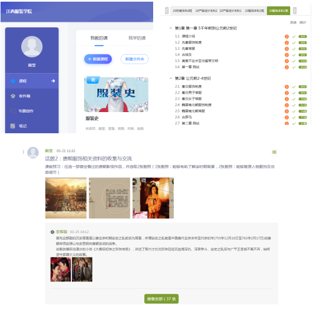This screenshot has height=310, width=313.
Task: Expand the 课程 arrow in sidebar
Action: (53, 81)
